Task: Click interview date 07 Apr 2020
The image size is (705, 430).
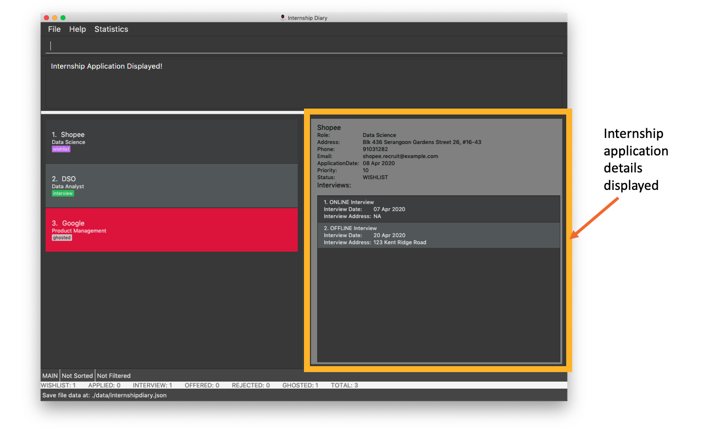Action: (x=389, y=209)
